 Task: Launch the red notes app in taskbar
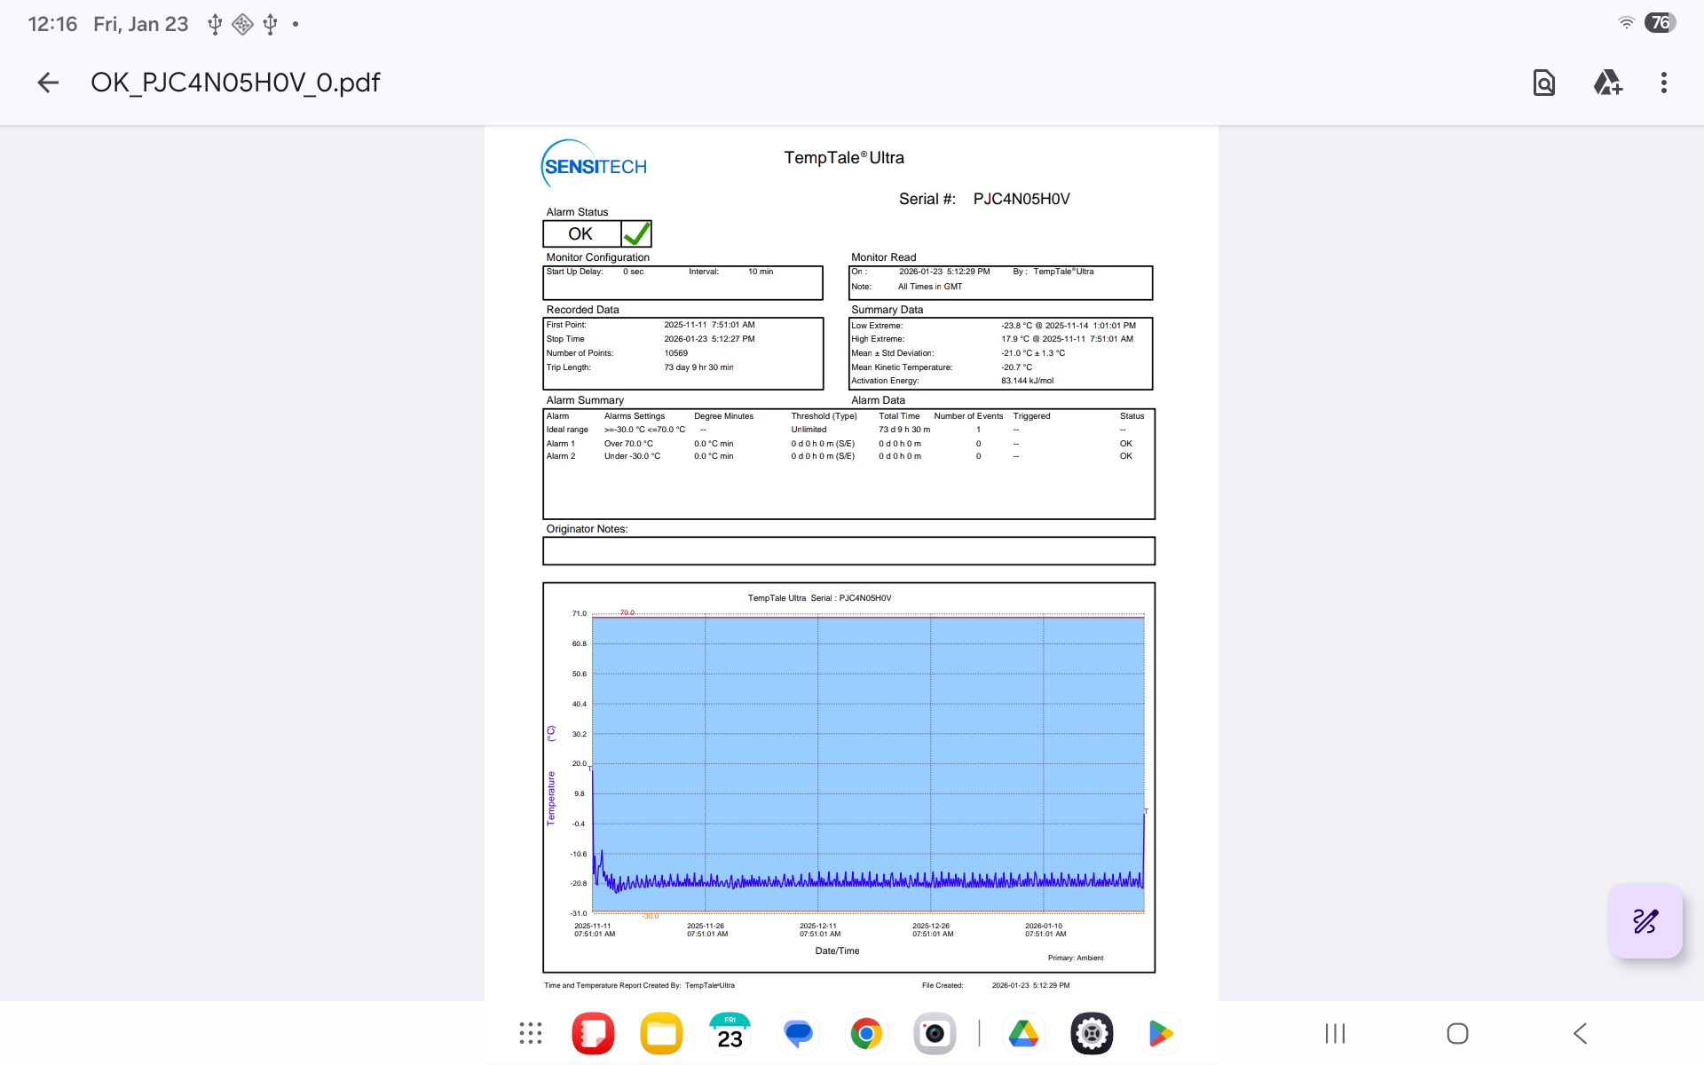[x=593, y=1033]
